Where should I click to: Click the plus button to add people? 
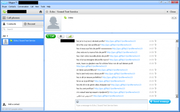pos(61,36)
